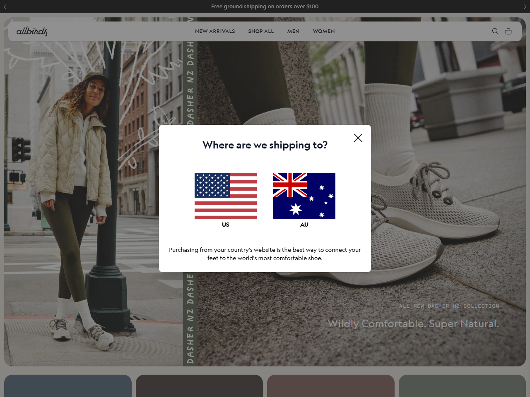Show previous announcement with left arrow
The height and width of the screenshot is (397, 530).
[x=5, y=7]
